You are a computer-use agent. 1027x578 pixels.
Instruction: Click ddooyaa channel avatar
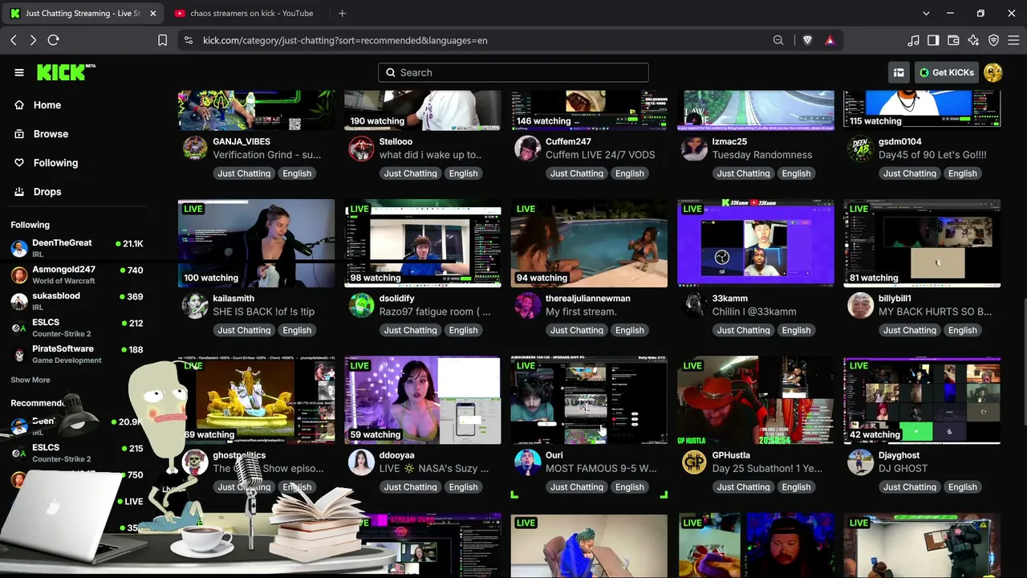pos(362,462)
